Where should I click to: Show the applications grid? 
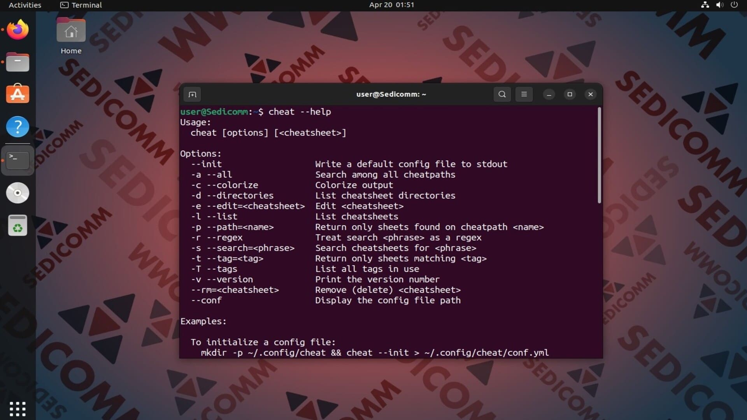[18, 409]
